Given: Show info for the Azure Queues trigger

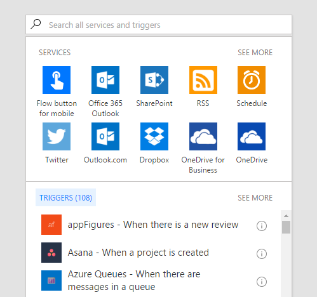Looking at the screenshot, I should (x=262, y=282).
